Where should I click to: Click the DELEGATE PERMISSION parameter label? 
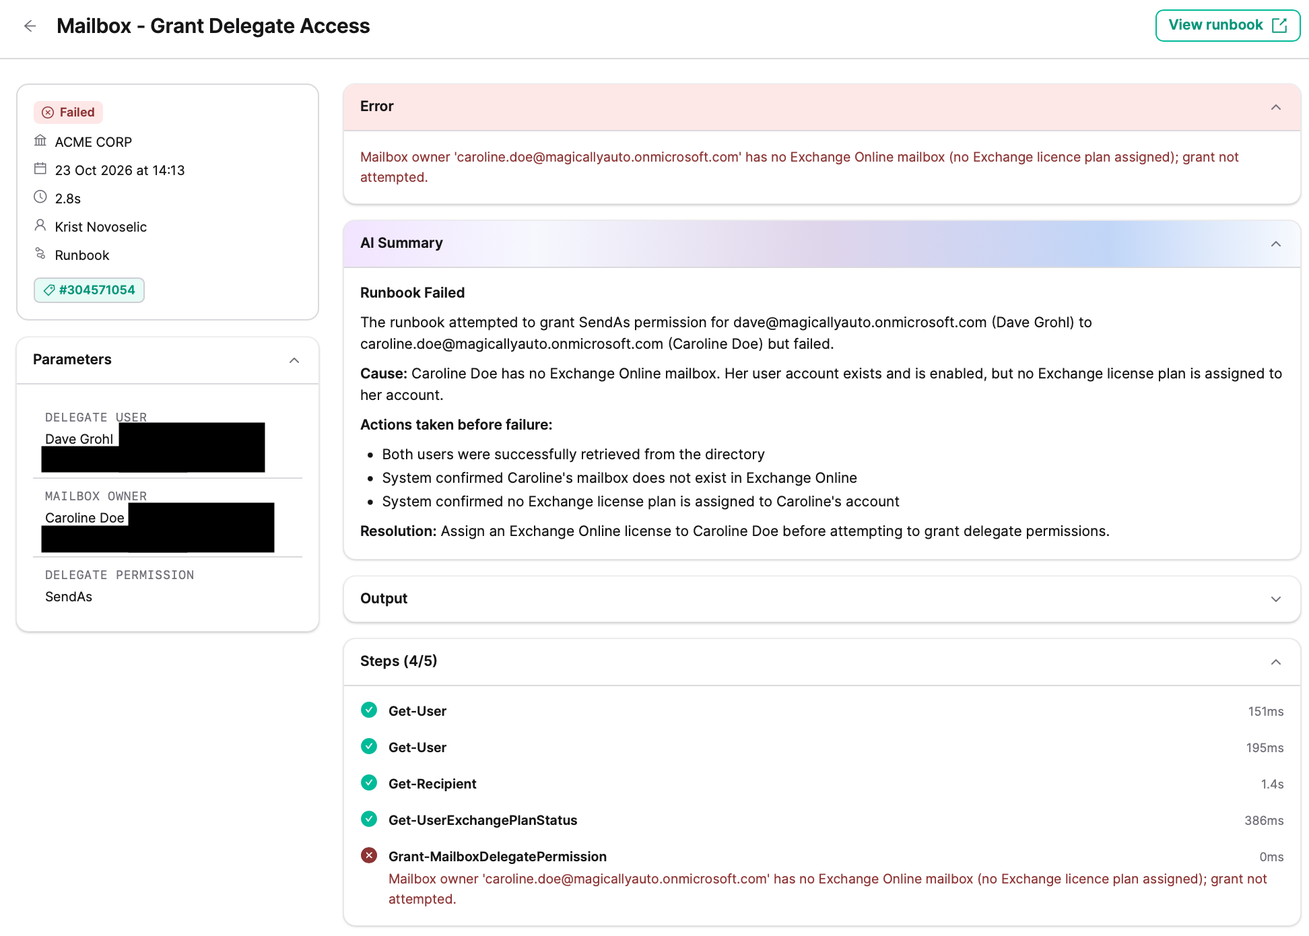click(120, 575)
